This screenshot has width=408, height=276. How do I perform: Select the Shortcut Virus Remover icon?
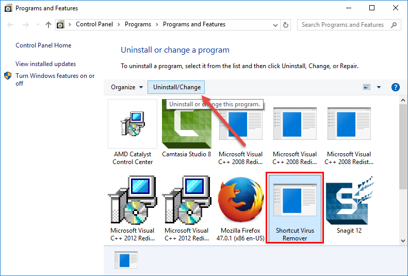click(295, 200)
